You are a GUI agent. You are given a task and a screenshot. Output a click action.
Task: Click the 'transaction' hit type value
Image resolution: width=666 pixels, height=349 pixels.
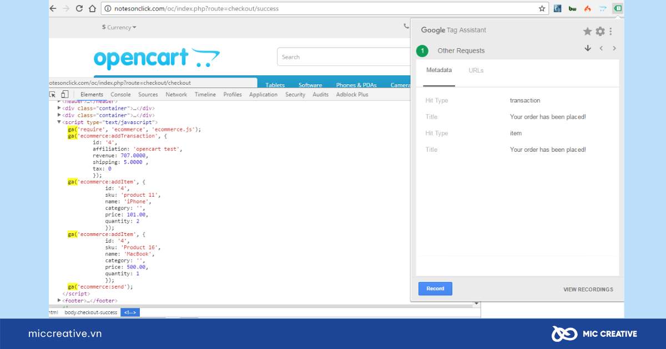point(525,101)
